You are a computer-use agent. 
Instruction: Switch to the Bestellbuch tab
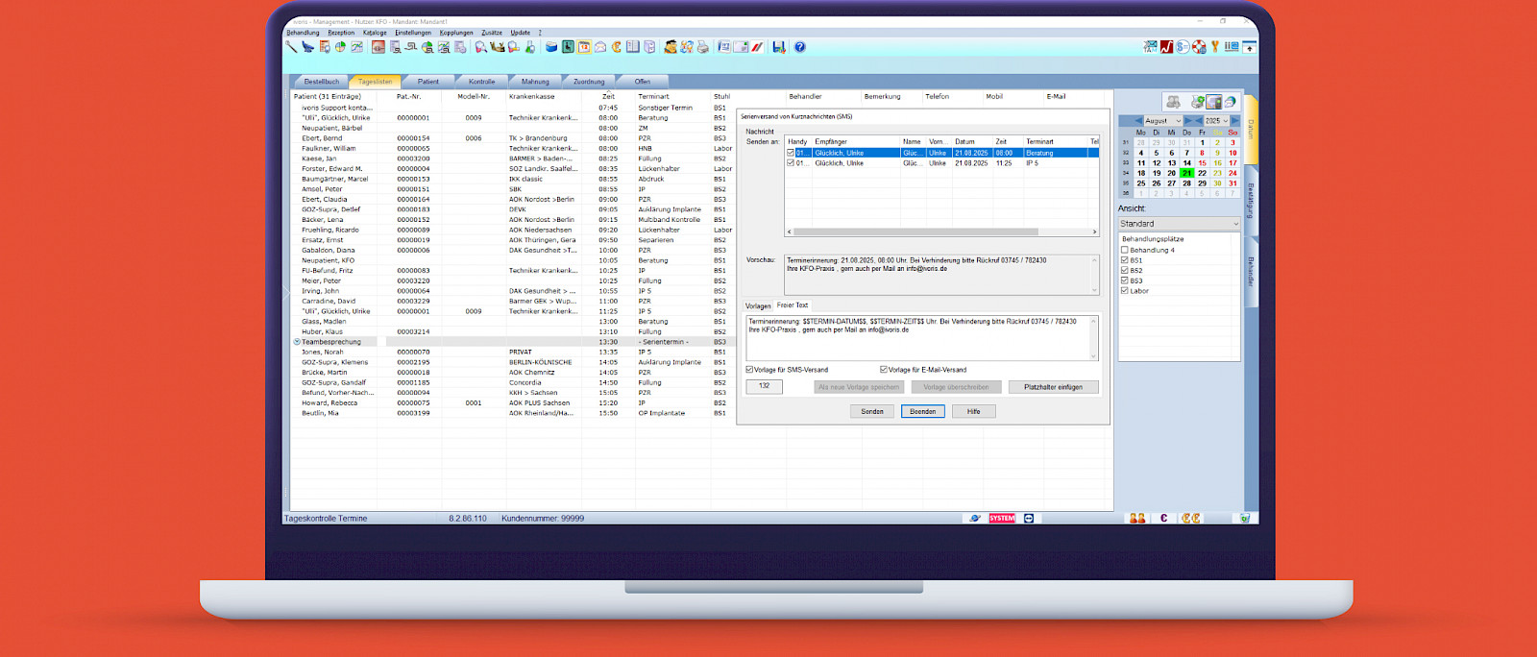click(322, 82)
